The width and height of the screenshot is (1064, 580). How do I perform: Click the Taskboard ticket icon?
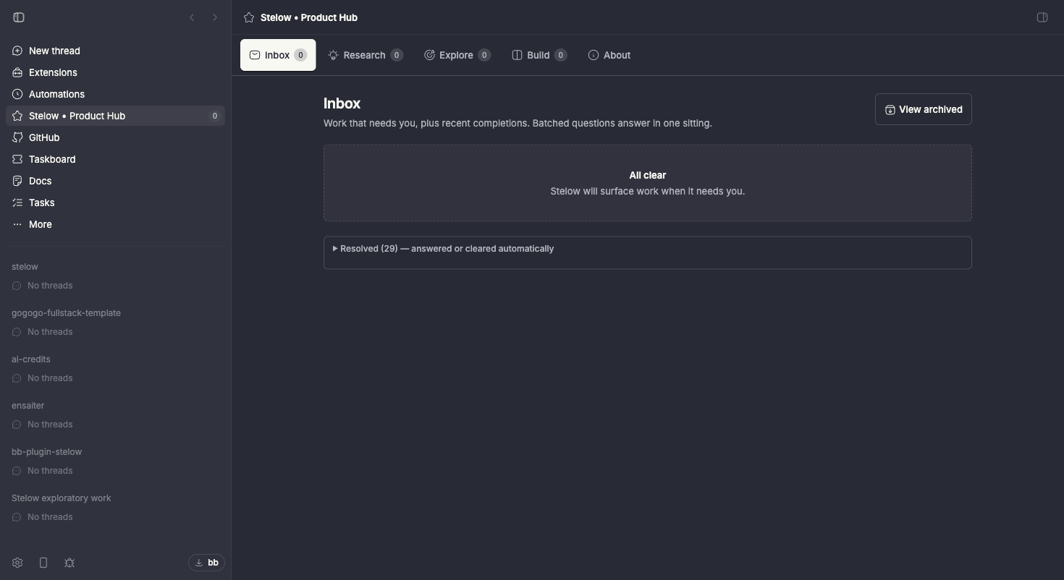coord(17,159)
